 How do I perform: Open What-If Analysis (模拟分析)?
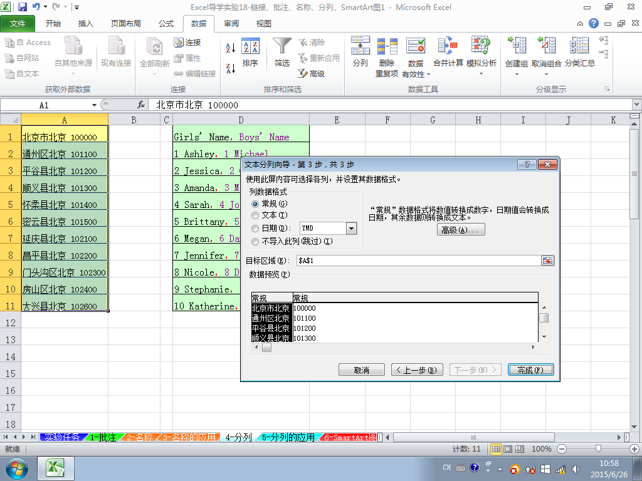(x=481, y=56)
